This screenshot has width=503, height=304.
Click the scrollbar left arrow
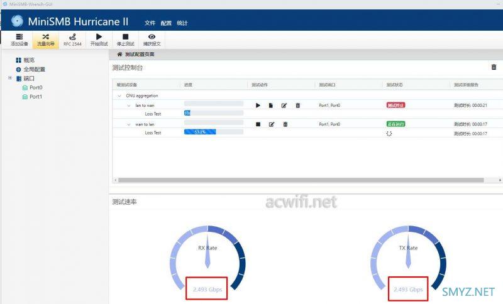(x=116, y=180)
